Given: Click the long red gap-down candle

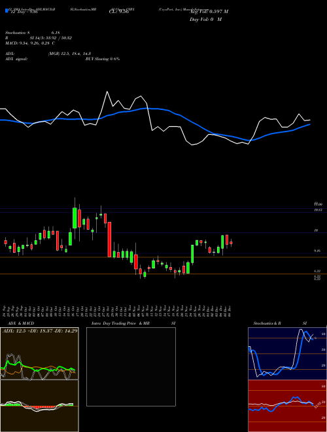Looking at the screenshot, I should (109, 240).
